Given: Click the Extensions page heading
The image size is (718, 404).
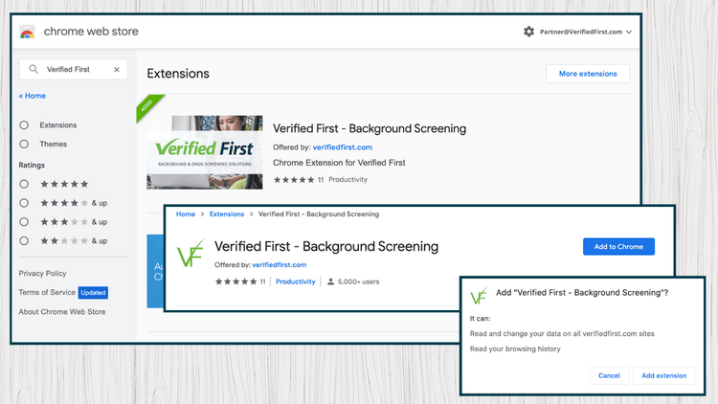Looking at the screenshot, I should 178,74.
